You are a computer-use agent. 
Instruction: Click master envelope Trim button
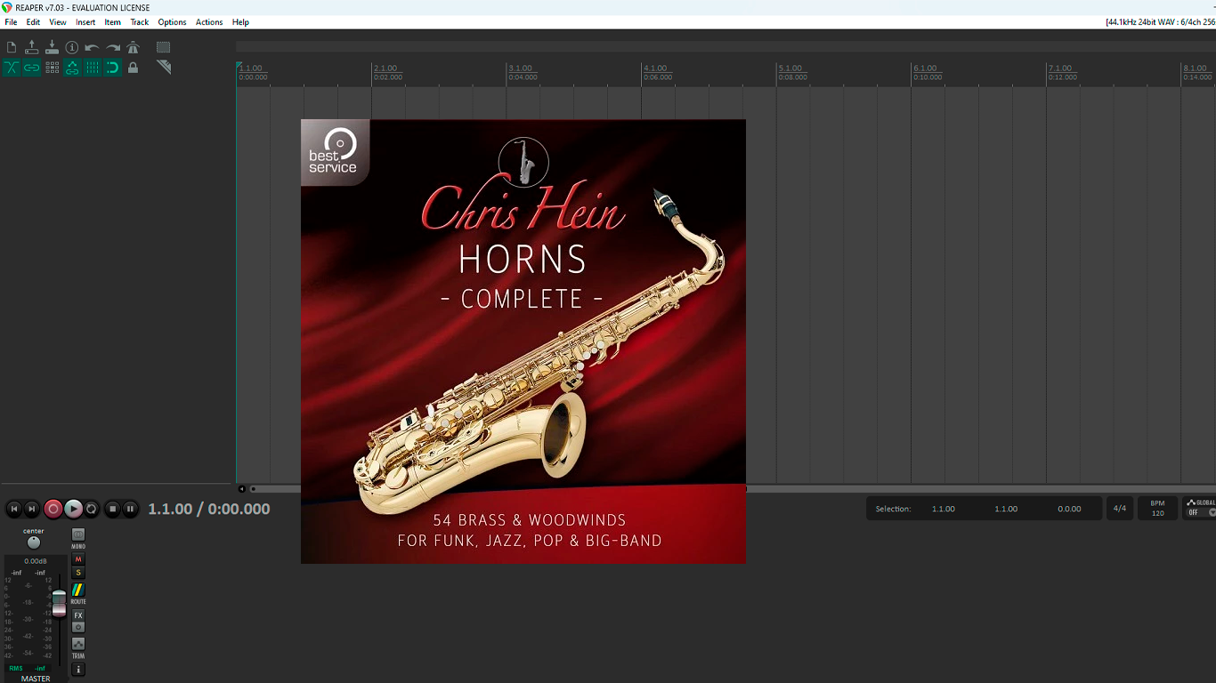tap(78, 644)
